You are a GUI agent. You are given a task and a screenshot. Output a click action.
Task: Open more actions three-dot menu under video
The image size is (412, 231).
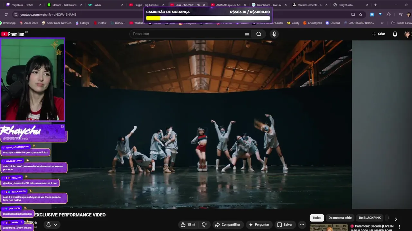[302, 225]
